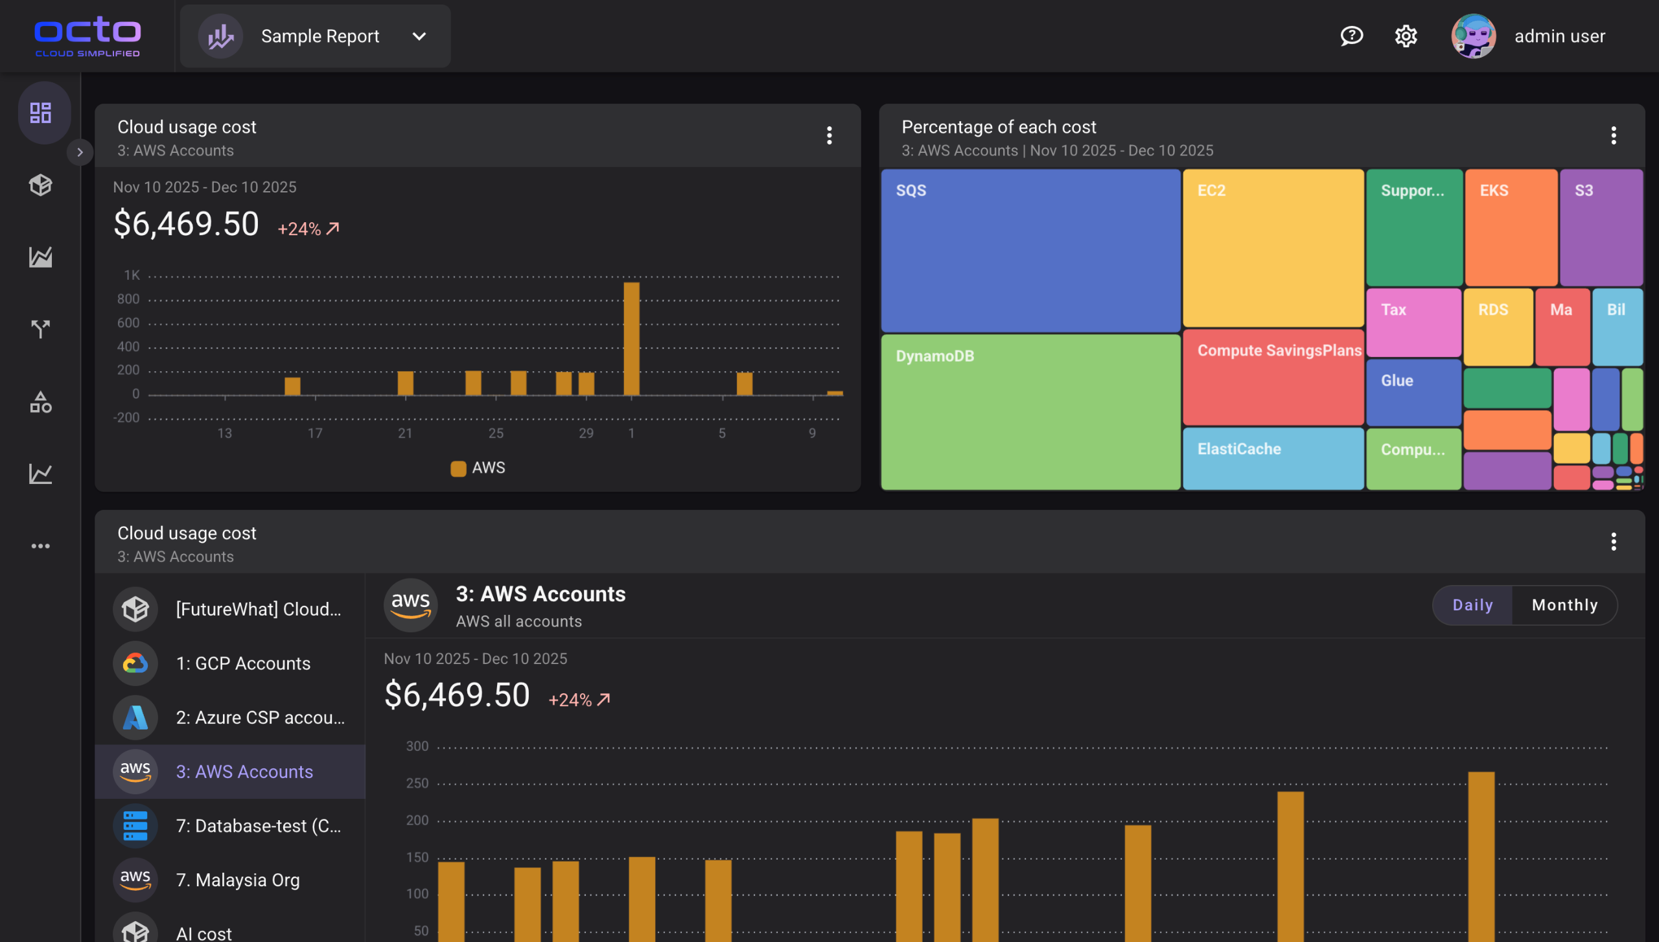Click the cube icon in left sidebar
This screenshot has width=1659, height=942.
tap(41, 185)
